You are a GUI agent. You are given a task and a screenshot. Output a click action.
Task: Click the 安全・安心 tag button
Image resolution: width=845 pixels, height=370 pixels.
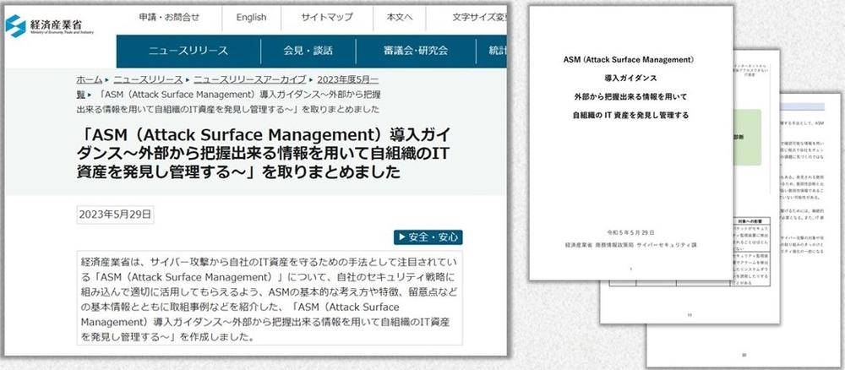[x=428, y=237]
